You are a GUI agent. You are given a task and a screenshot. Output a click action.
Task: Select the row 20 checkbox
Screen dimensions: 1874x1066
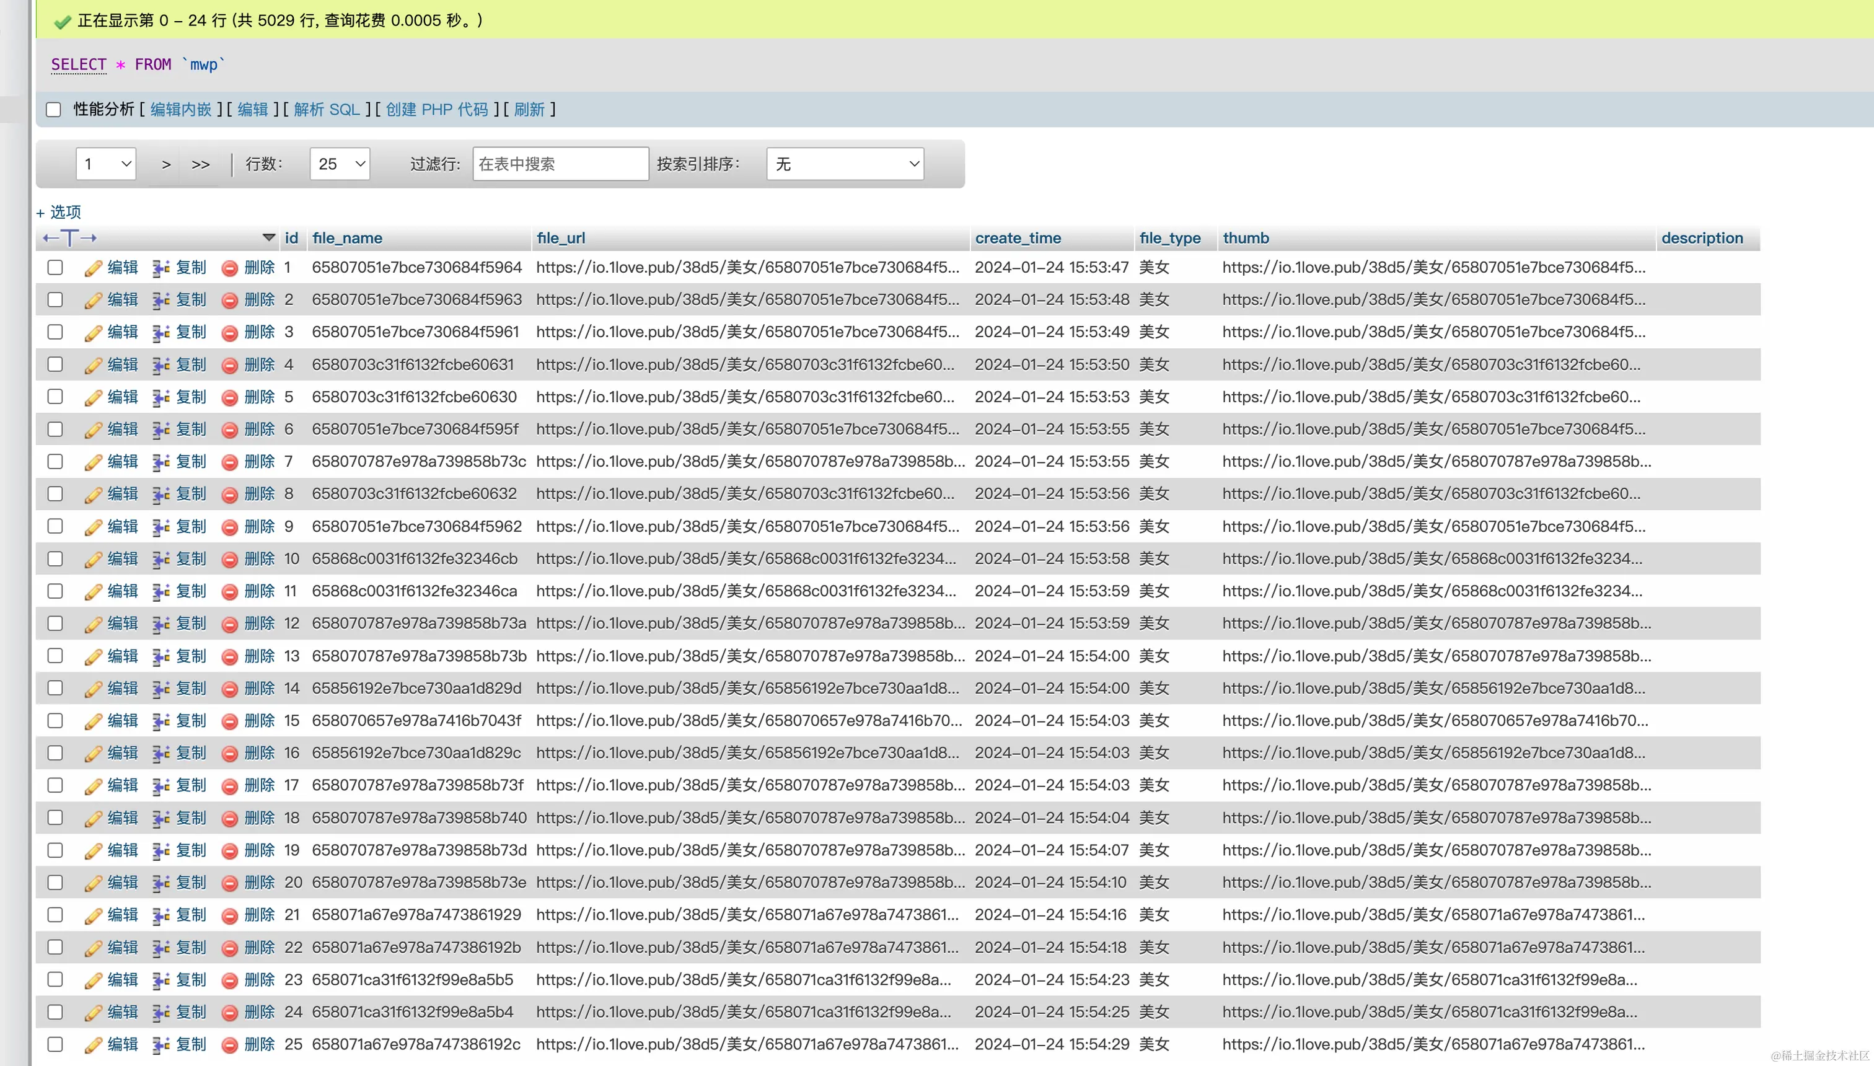tap(55, 883)
